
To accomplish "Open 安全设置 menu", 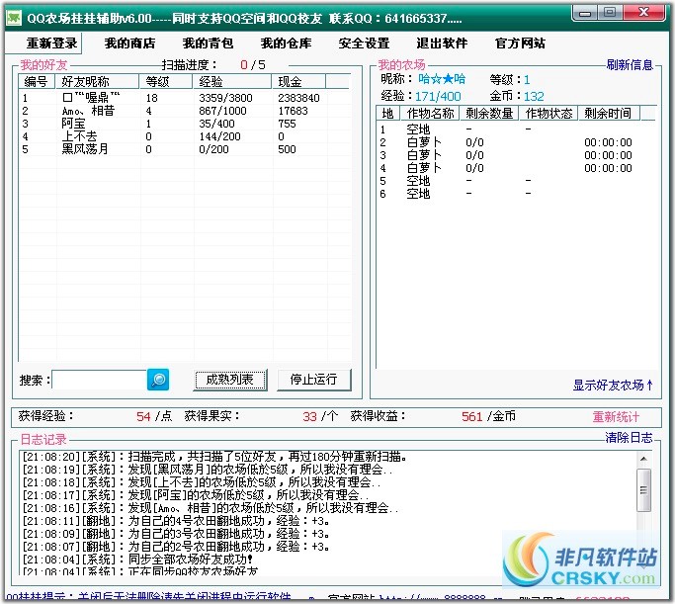I will pyautogui.click(x=364, y=43).
